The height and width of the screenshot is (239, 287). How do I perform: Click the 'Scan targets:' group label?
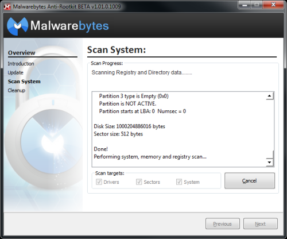tap(110, 173)
